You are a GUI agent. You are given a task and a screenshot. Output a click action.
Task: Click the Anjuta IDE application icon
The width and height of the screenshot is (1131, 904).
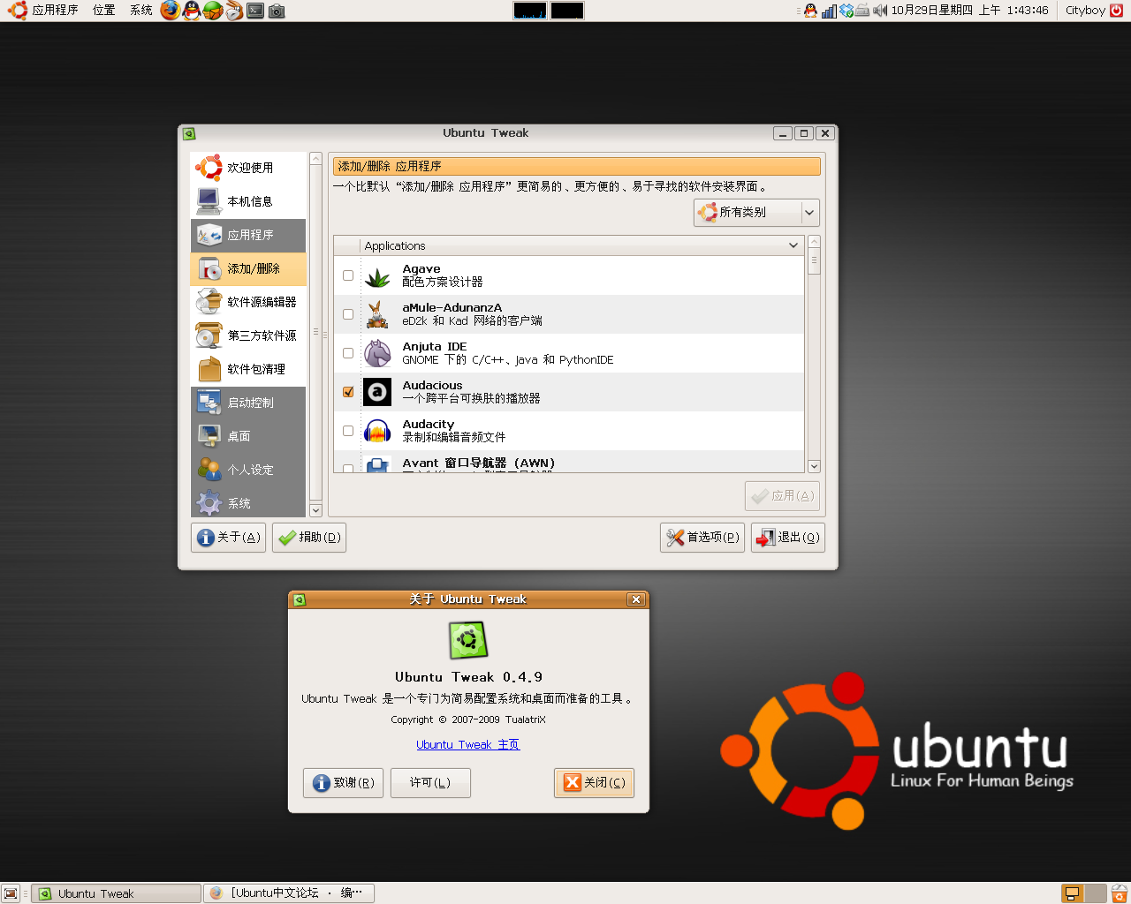tap(377, 353)
